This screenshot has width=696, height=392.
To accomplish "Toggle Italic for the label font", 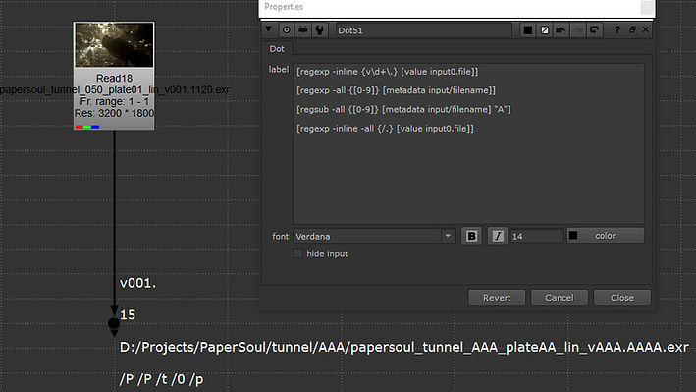I will (x=497, y=236).
